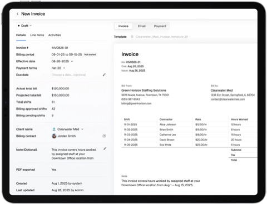
Task: Click the template file icon
Action: point(132,37)
